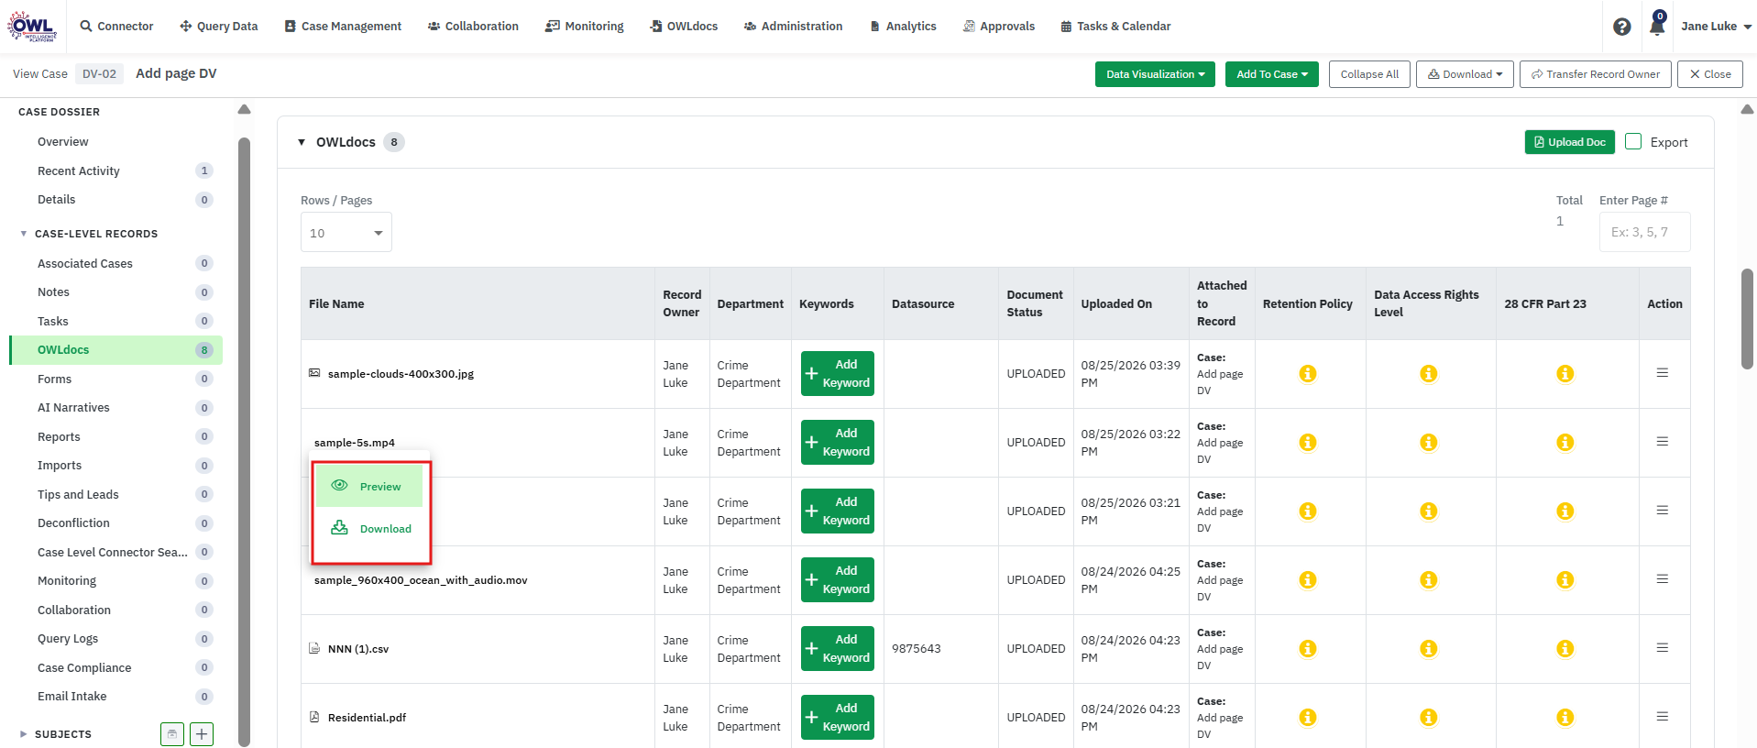Open Tasks & Calendar menu
The height and width of the screenshot is (748, 1757).
1115,27
